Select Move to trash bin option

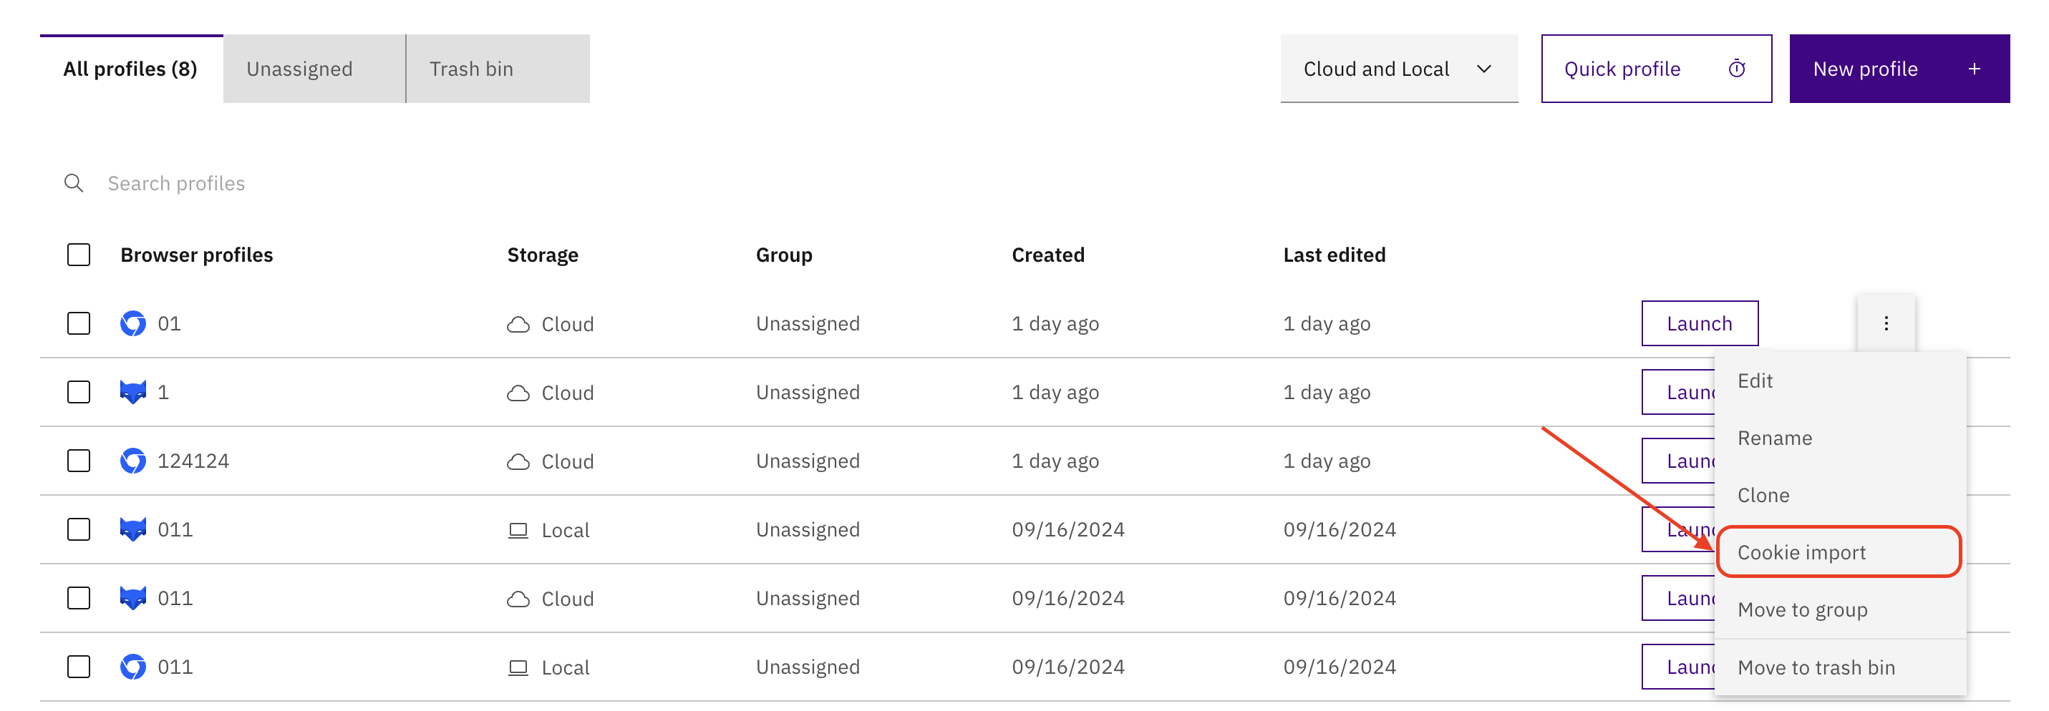(x=1840, y=667)
